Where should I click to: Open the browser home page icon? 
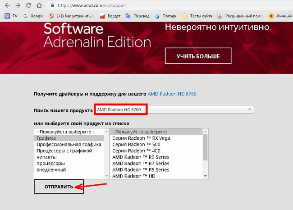coord(39,5)
